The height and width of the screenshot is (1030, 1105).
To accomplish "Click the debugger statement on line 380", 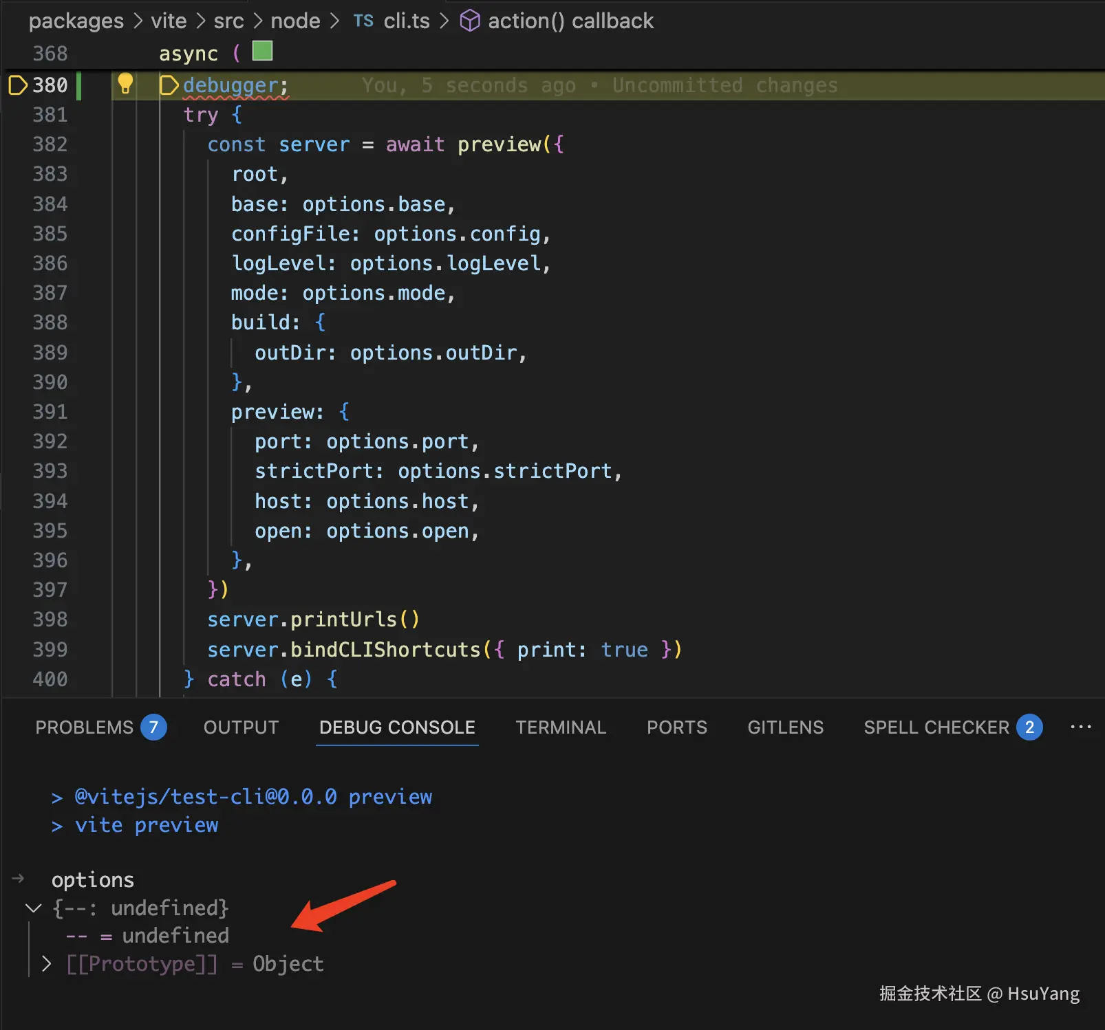I will tap(235, 85).
